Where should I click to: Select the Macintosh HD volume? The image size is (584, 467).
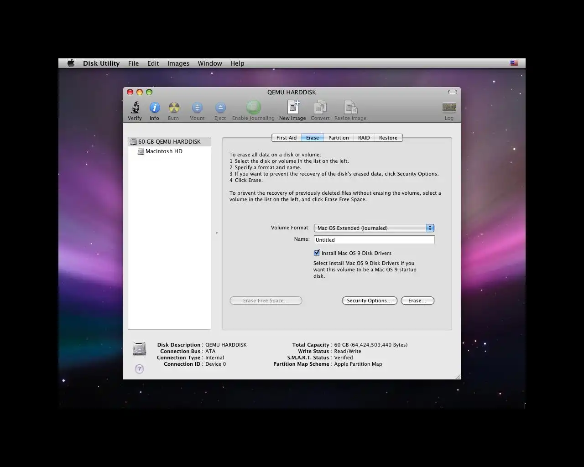164,151
